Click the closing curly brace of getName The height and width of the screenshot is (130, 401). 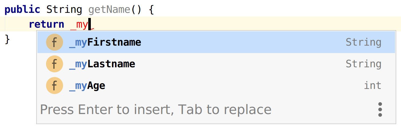pos(7,39)
